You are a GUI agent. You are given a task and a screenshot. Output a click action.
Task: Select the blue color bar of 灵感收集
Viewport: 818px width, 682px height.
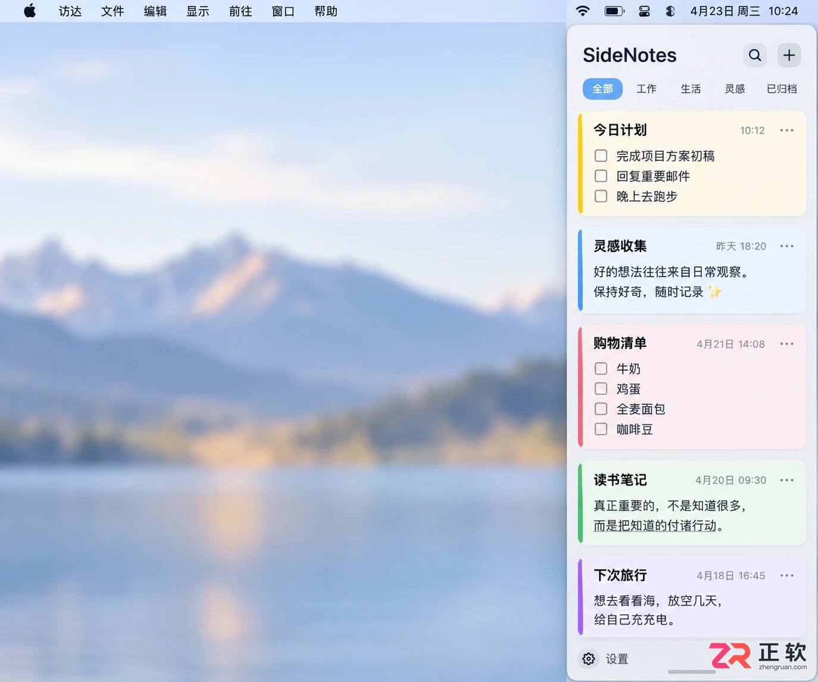click(x=580, y=270)
